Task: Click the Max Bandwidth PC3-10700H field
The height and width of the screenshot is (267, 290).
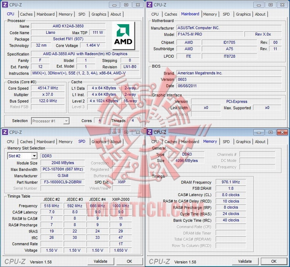Action: [x=63, y=169]
